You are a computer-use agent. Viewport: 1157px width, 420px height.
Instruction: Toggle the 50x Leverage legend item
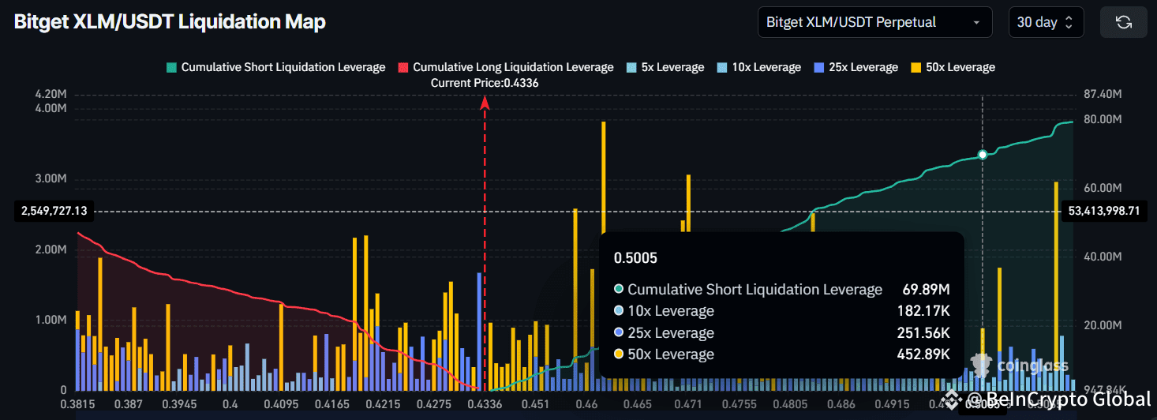click(x=953, y=67)
